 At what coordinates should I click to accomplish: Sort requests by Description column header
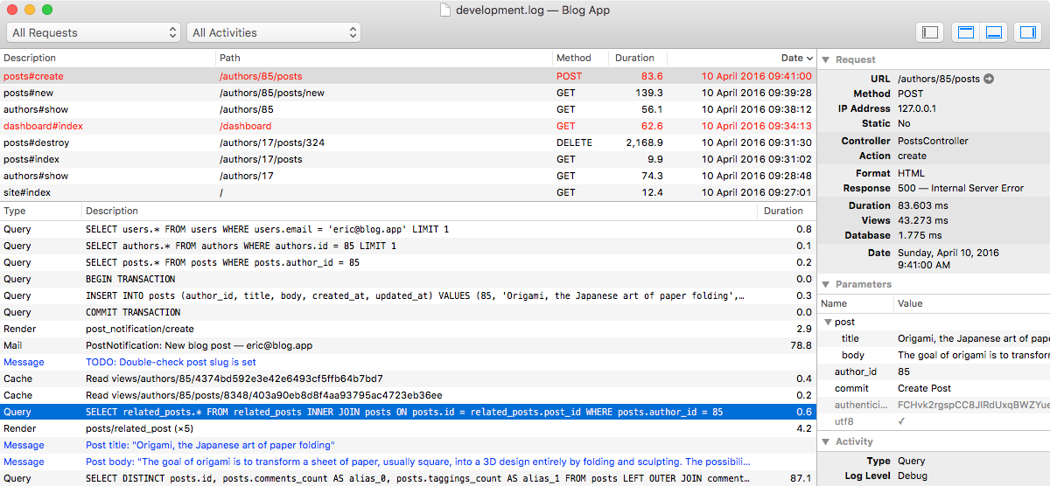(x=108, y=58)
